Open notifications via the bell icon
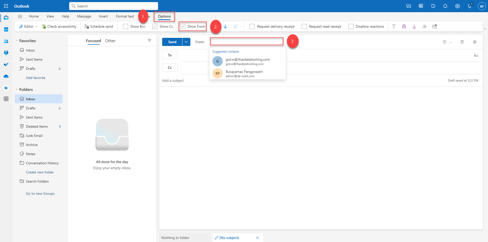The width and height of the screenshot is (488, 242). point(445,6)
